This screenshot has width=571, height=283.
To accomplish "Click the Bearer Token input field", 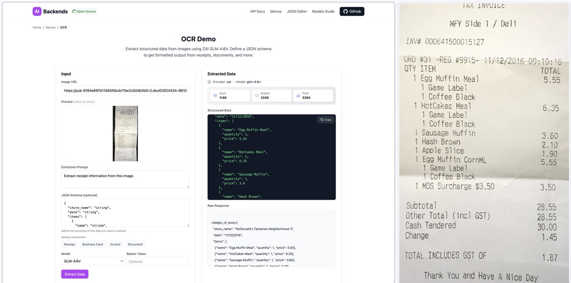I will (x=158, y=261).
